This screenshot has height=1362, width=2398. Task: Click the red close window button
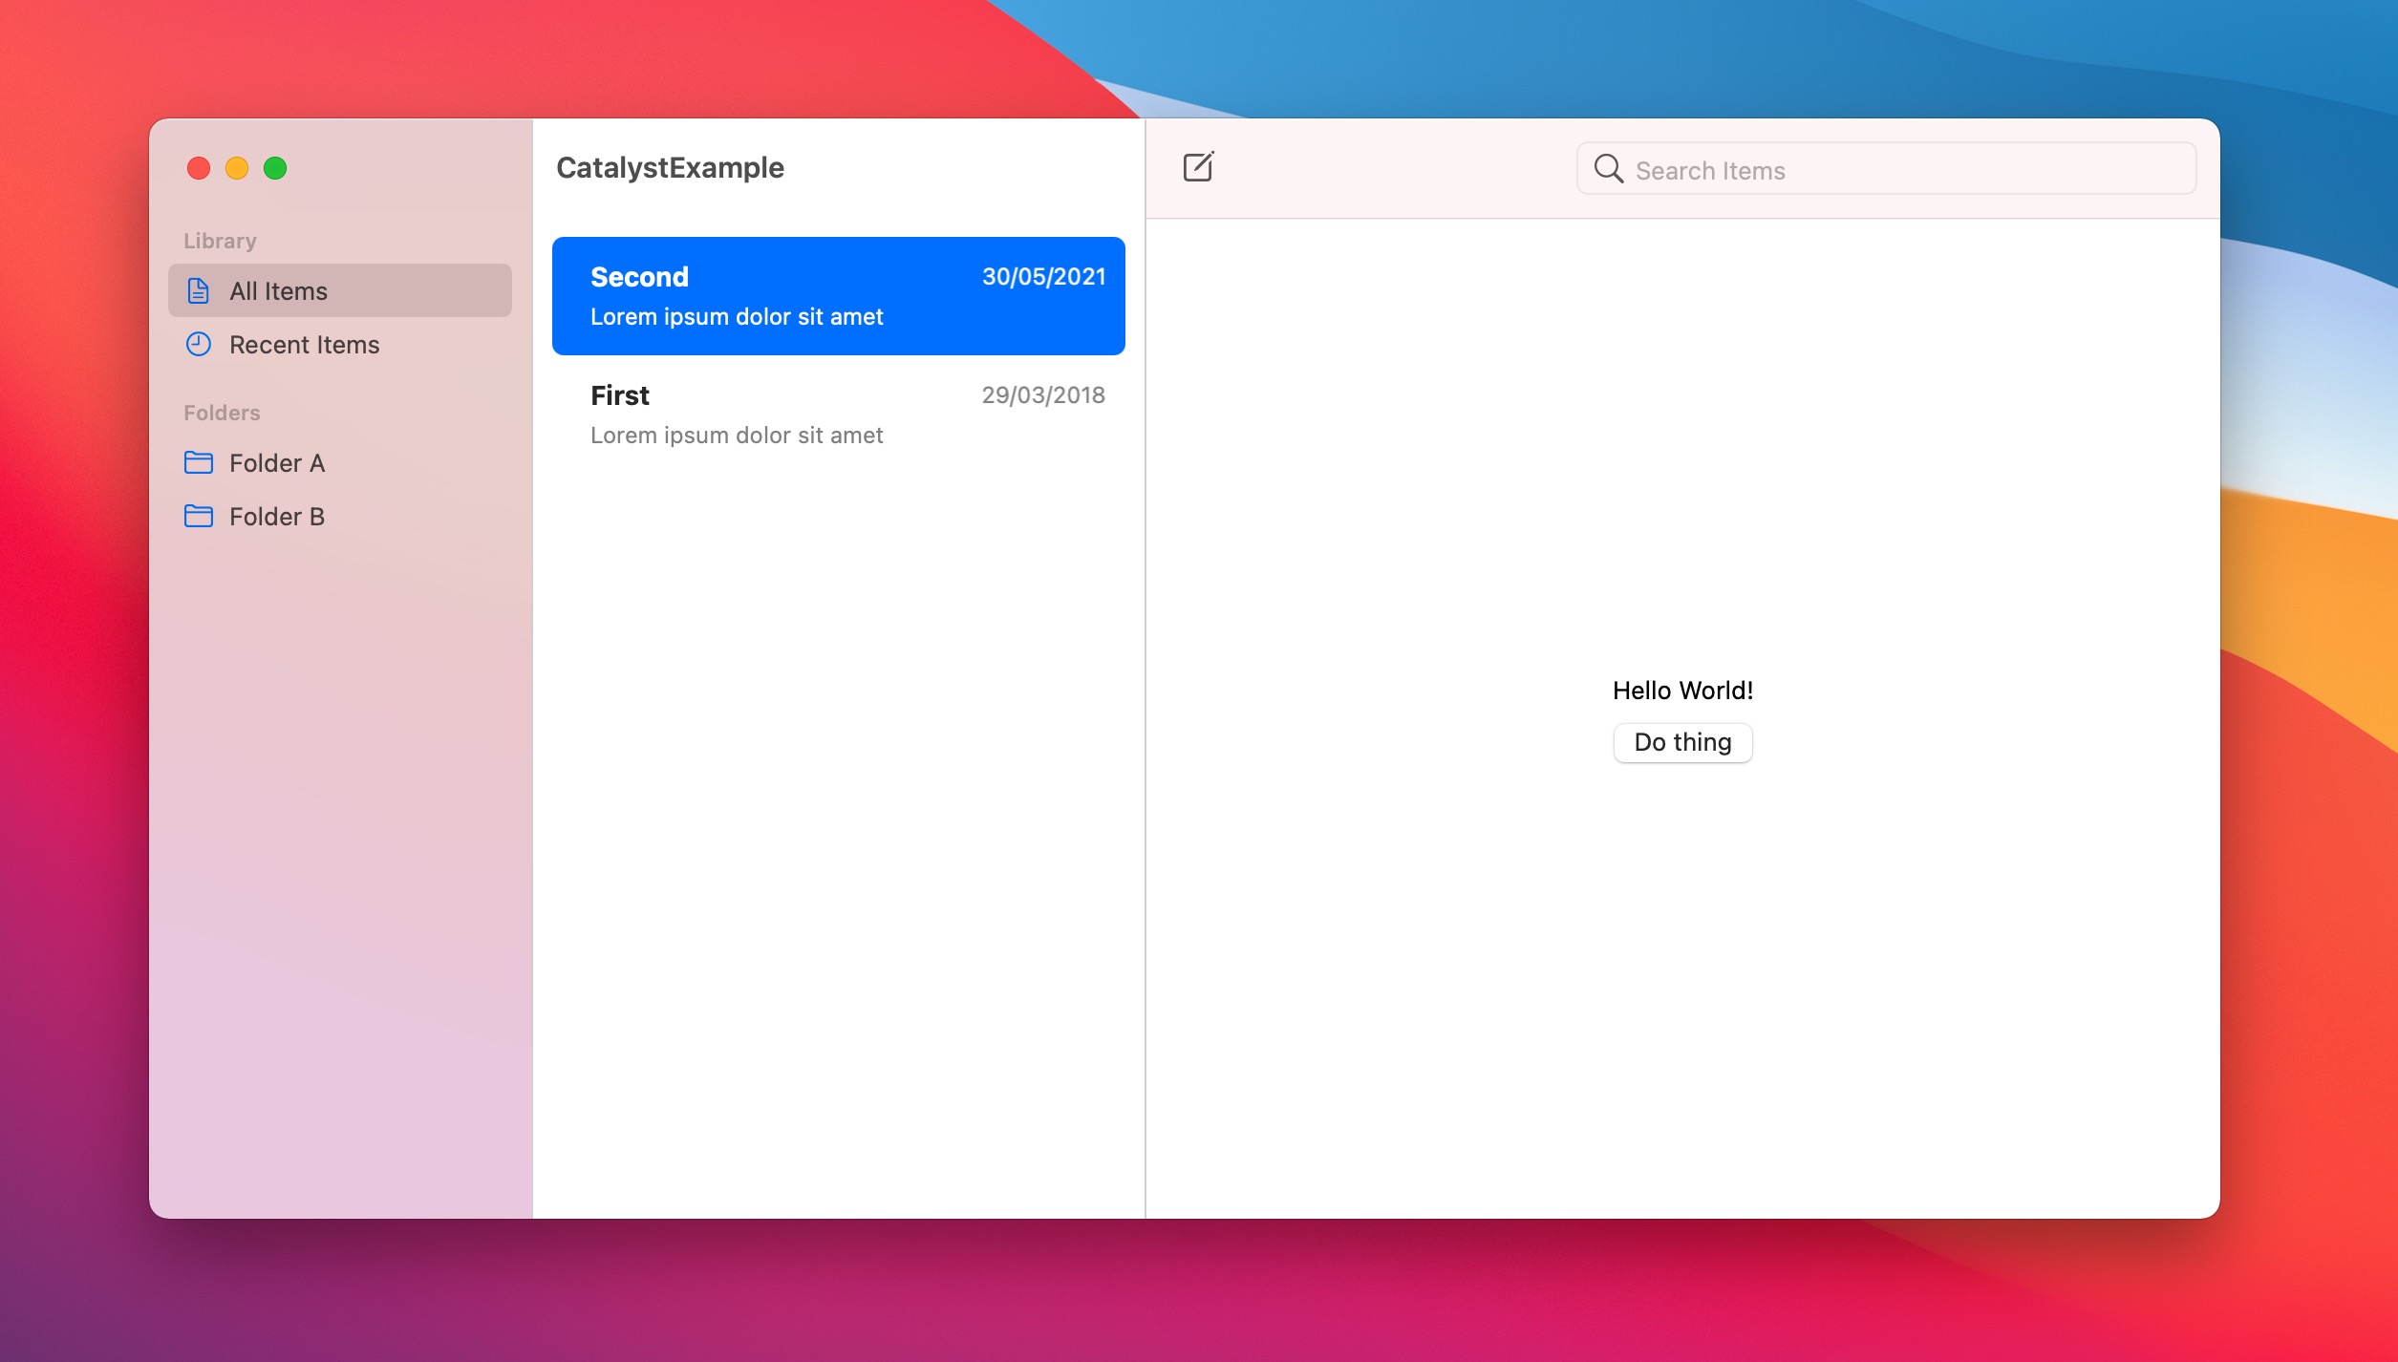pos(199,168)
